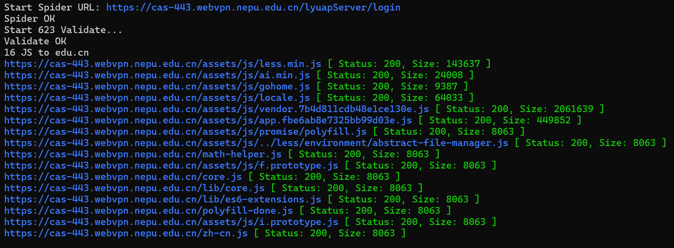This screenshot has height=248, width=674.
Task: Click the status text with Size: 2061639
Action: tap(520, 109)
